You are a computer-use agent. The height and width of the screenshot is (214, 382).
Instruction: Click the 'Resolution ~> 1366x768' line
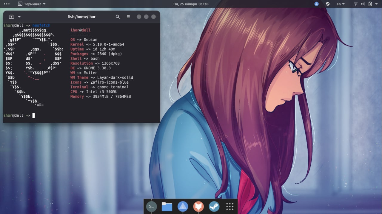pyautogui.click(x=95, y=63)
